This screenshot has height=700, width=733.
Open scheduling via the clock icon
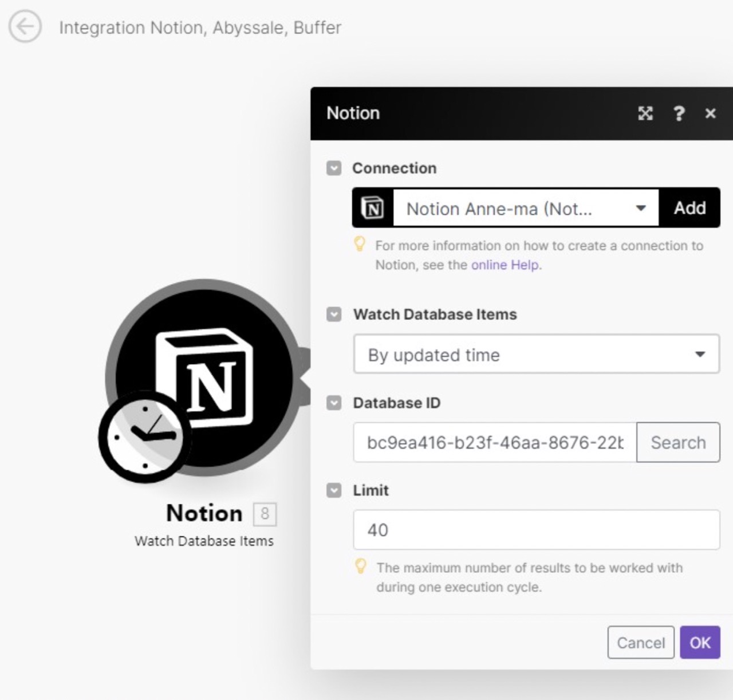point(145,436)
